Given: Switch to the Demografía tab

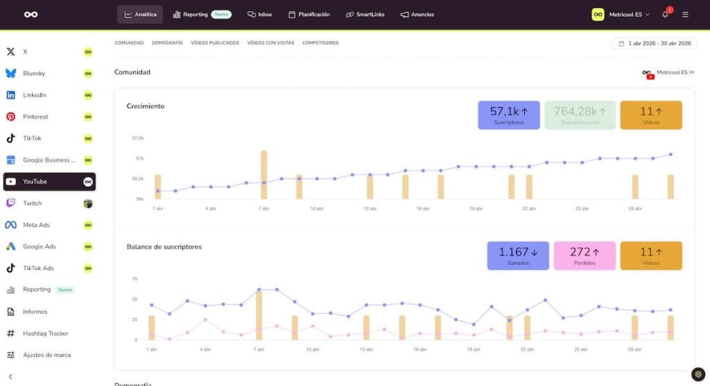Looking at the screenshot, I should coord(167,42).
